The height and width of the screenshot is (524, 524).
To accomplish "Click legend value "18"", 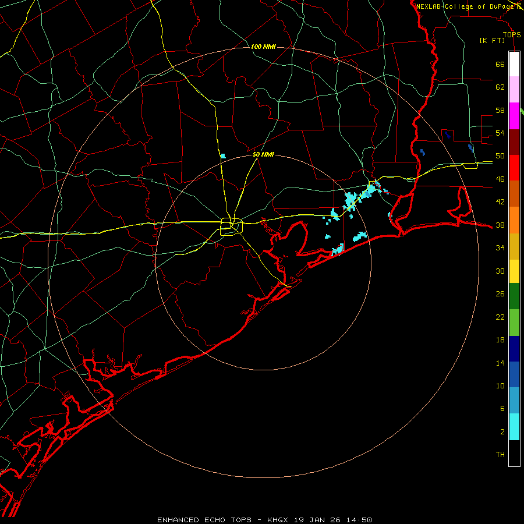I will point(500,340).
